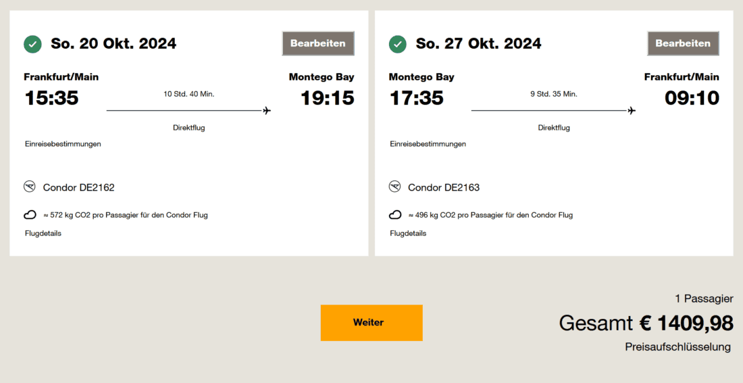This screenshot has height=383, width=743.
Task: Click the Condor logo next to DE2162
Action: point(30,187)
